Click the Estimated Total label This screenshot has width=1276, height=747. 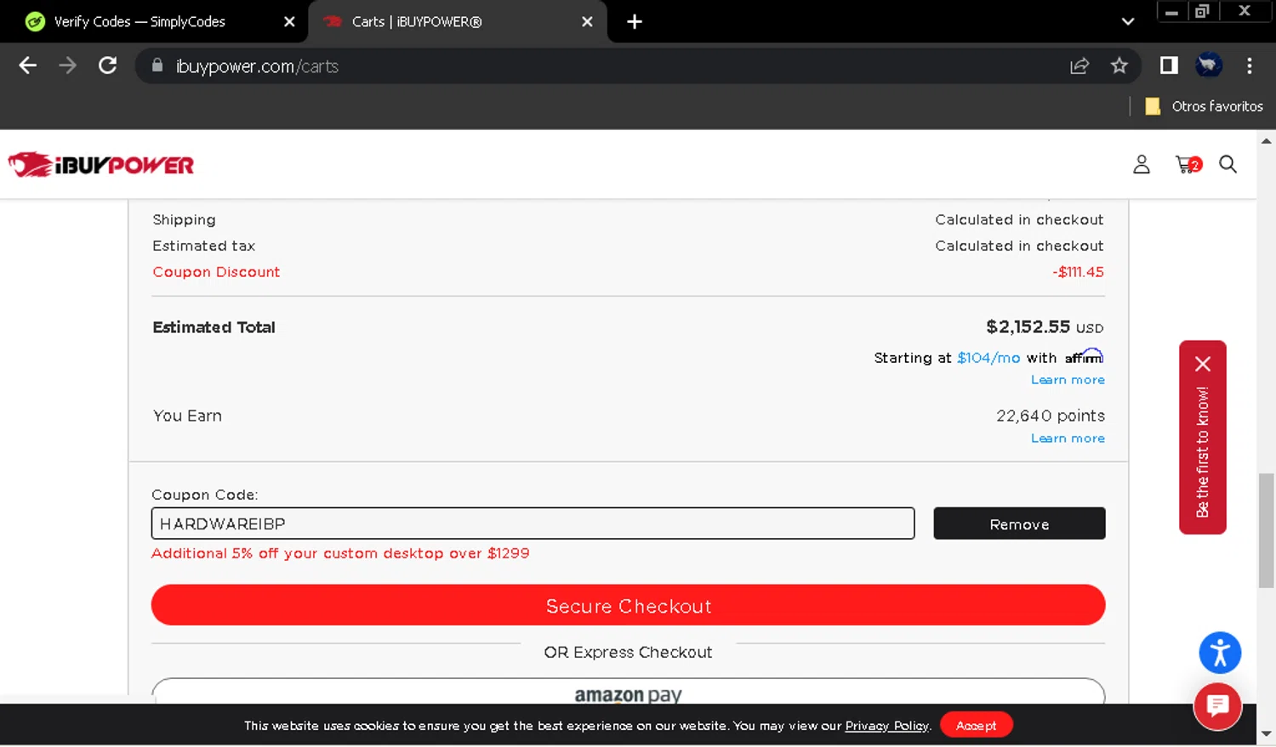pyautogui.click(x=214, y=327)
